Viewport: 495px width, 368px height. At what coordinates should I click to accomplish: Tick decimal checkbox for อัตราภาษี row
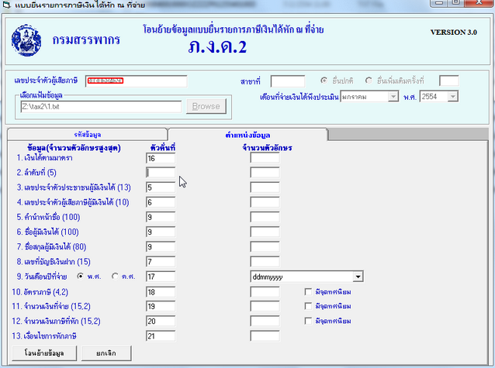308,291
